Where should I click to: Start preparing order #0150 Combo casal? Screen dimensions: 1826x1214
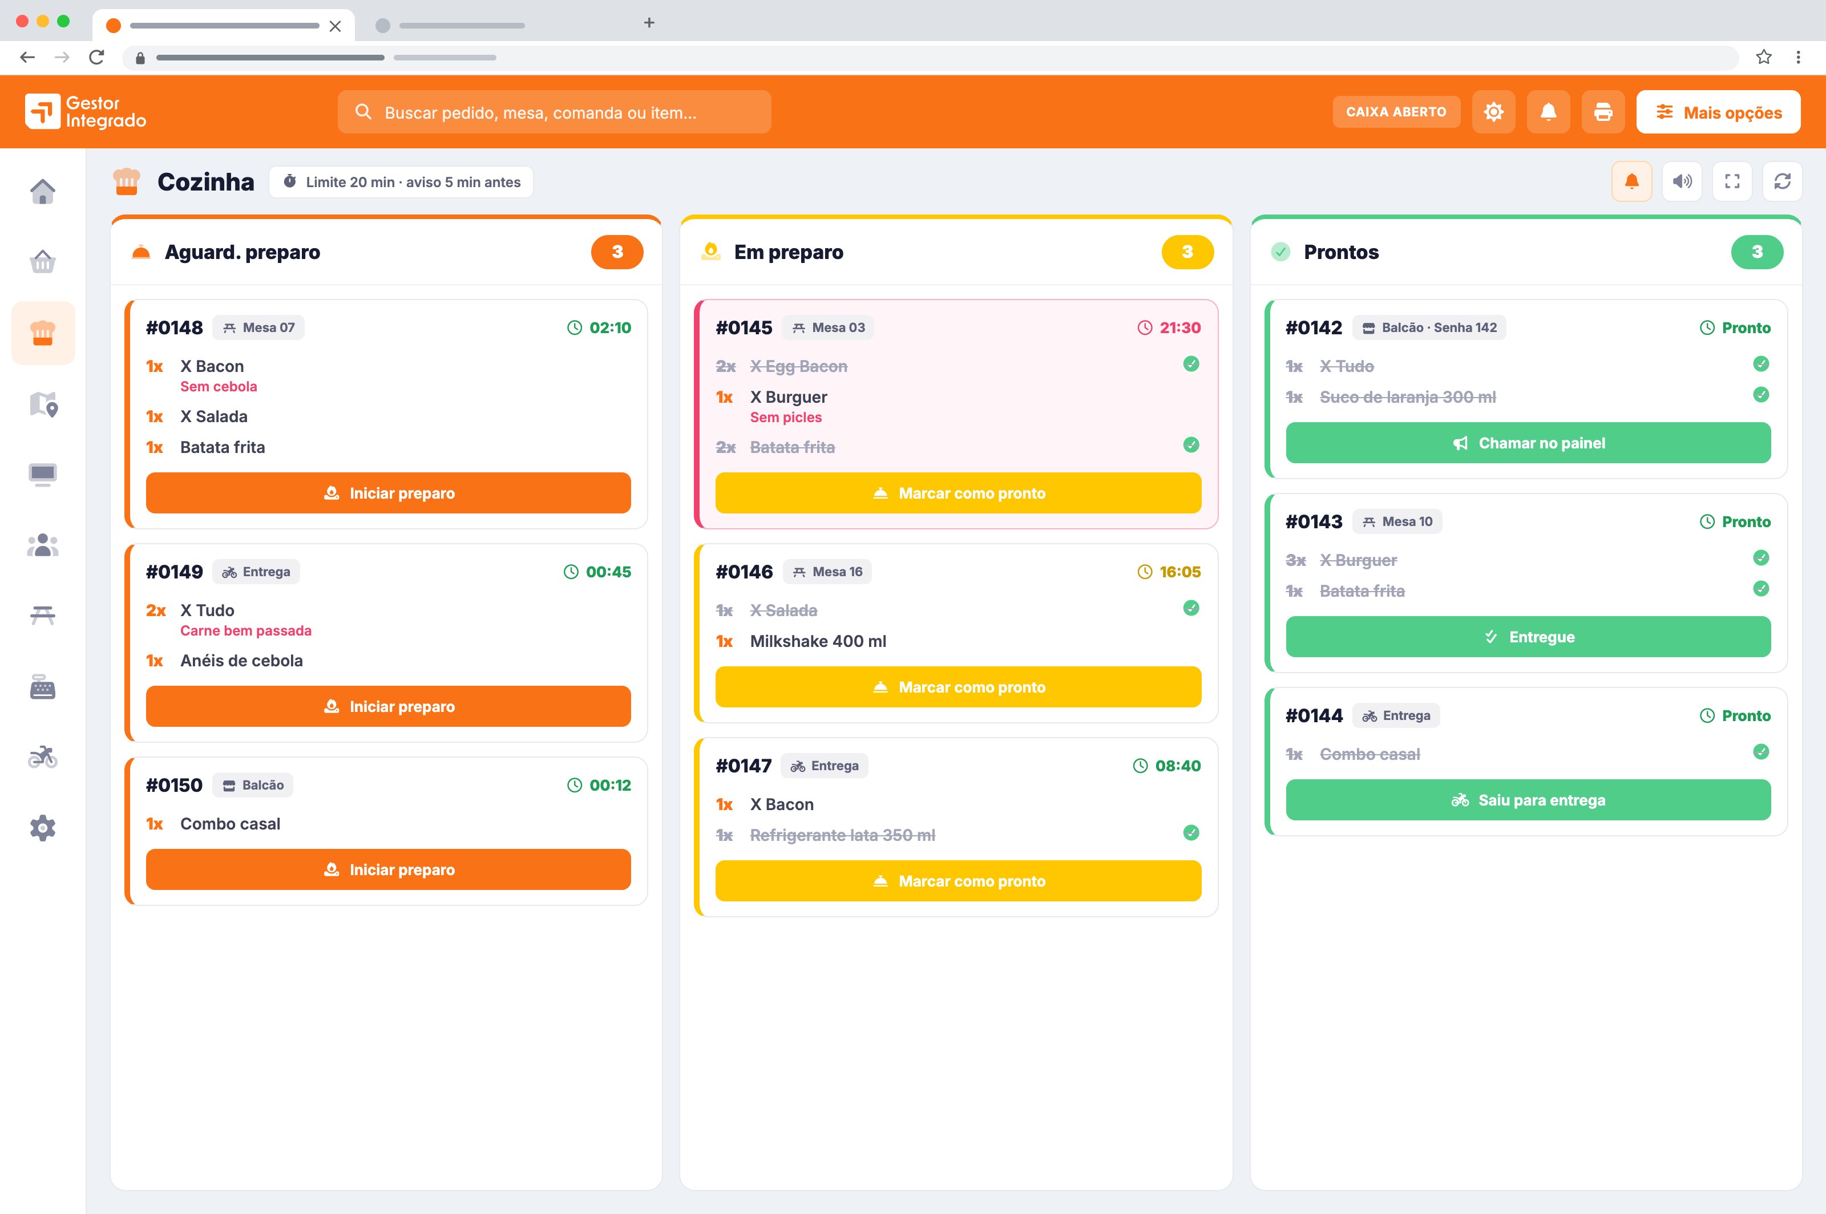[x=389, y=869]
